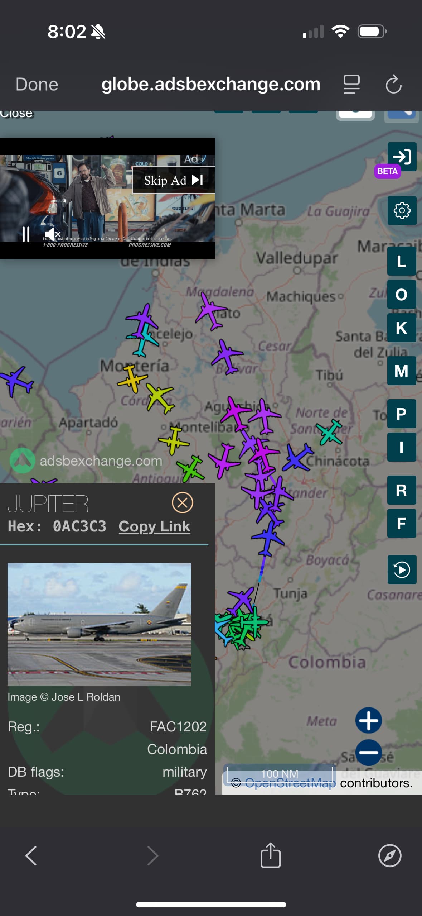This screenshot has height=916, width=422.
Task: Toggle the F follow button
Action: click(402, 523)
